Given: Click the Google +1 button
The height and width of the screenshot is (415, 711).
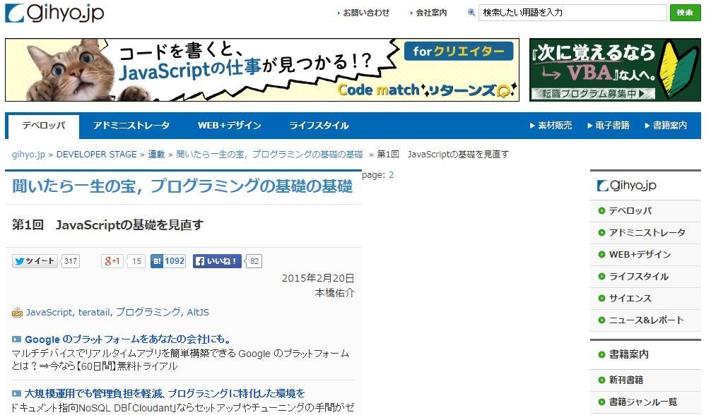Looking at the screenshot, I should click(x=112, y=261).
